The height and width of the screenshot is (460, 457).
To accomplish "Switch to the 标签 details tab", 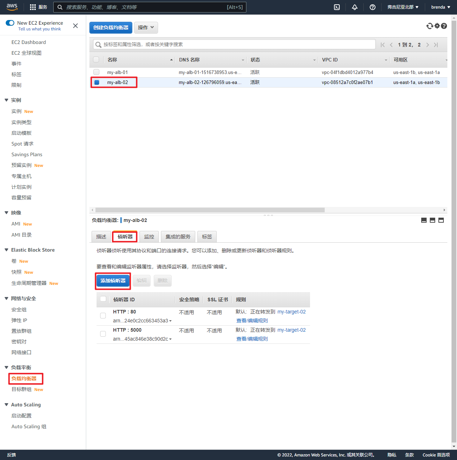I will pos(207,237).
